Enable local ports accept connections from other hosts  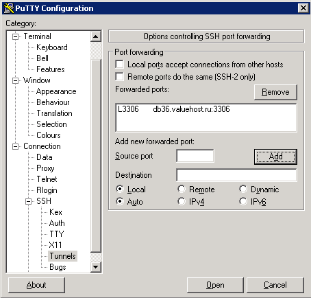[x=119, y=65]
